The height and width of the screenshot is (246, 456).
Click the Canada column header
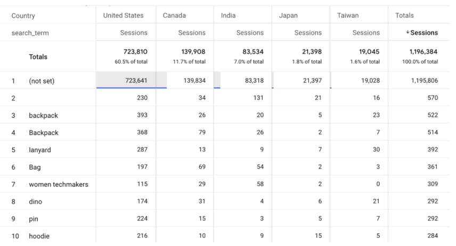tap(174, 15)
